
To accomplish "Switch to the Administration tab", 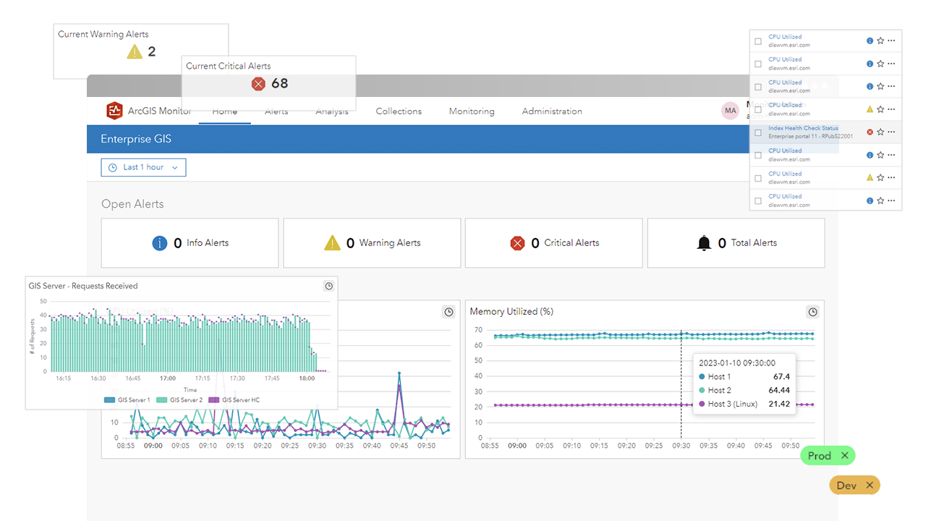I will tap(552, 111).
